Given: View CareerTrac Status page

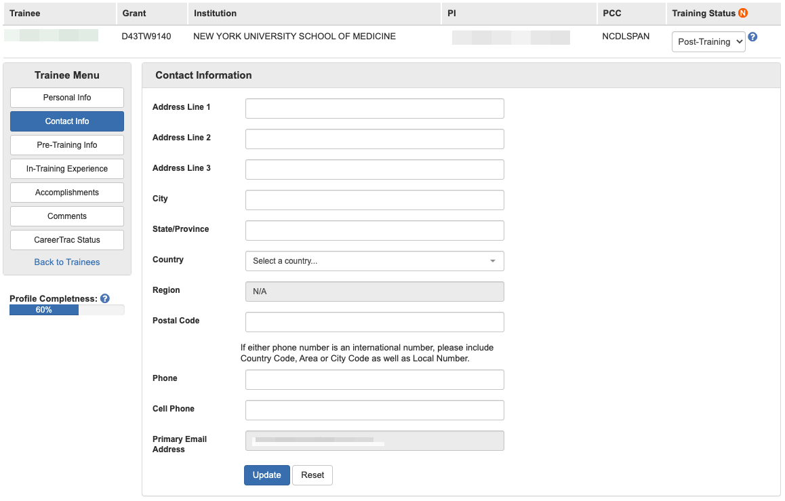Looking at the screenshot, I should click(x=67, y=240).
